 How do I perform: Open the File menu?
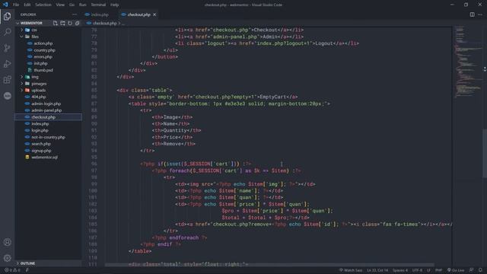[x=16, y=5]
